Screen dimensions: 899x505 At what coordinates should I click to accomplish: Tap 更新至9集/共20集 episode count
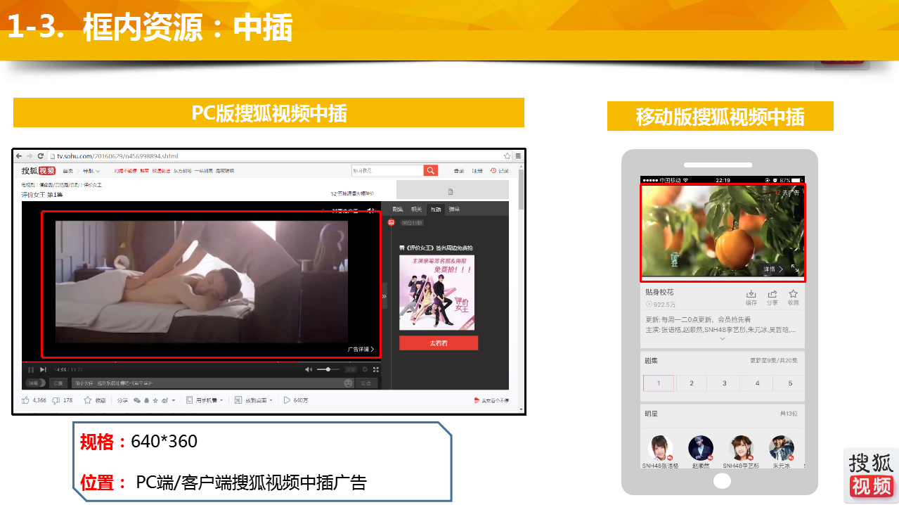[774, 361]
